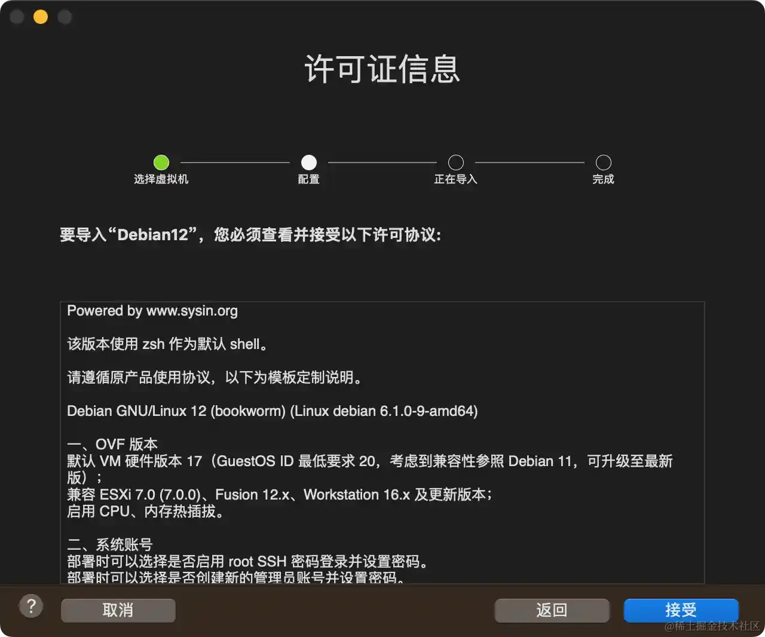Image resolution: width=765 pixels, height=637 pixels.
Task: Click the line '启用 CPU、内存热插拔。'
Action: (146, 512)
